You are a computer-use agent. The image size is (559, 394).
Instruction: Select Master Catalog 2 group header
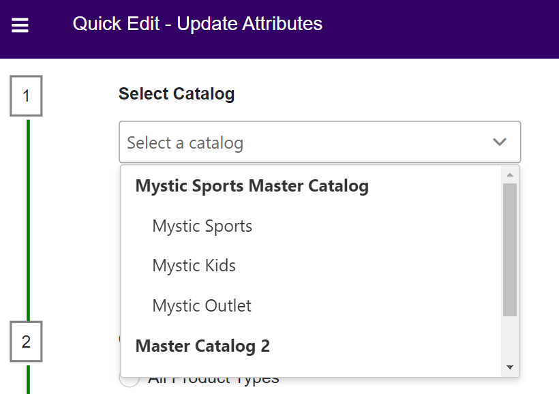coord(202,346)
